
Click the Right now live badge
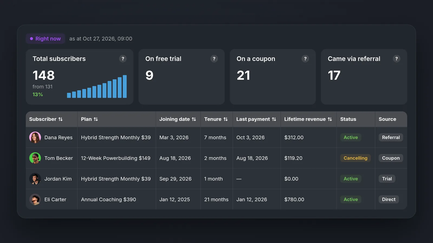45,39
